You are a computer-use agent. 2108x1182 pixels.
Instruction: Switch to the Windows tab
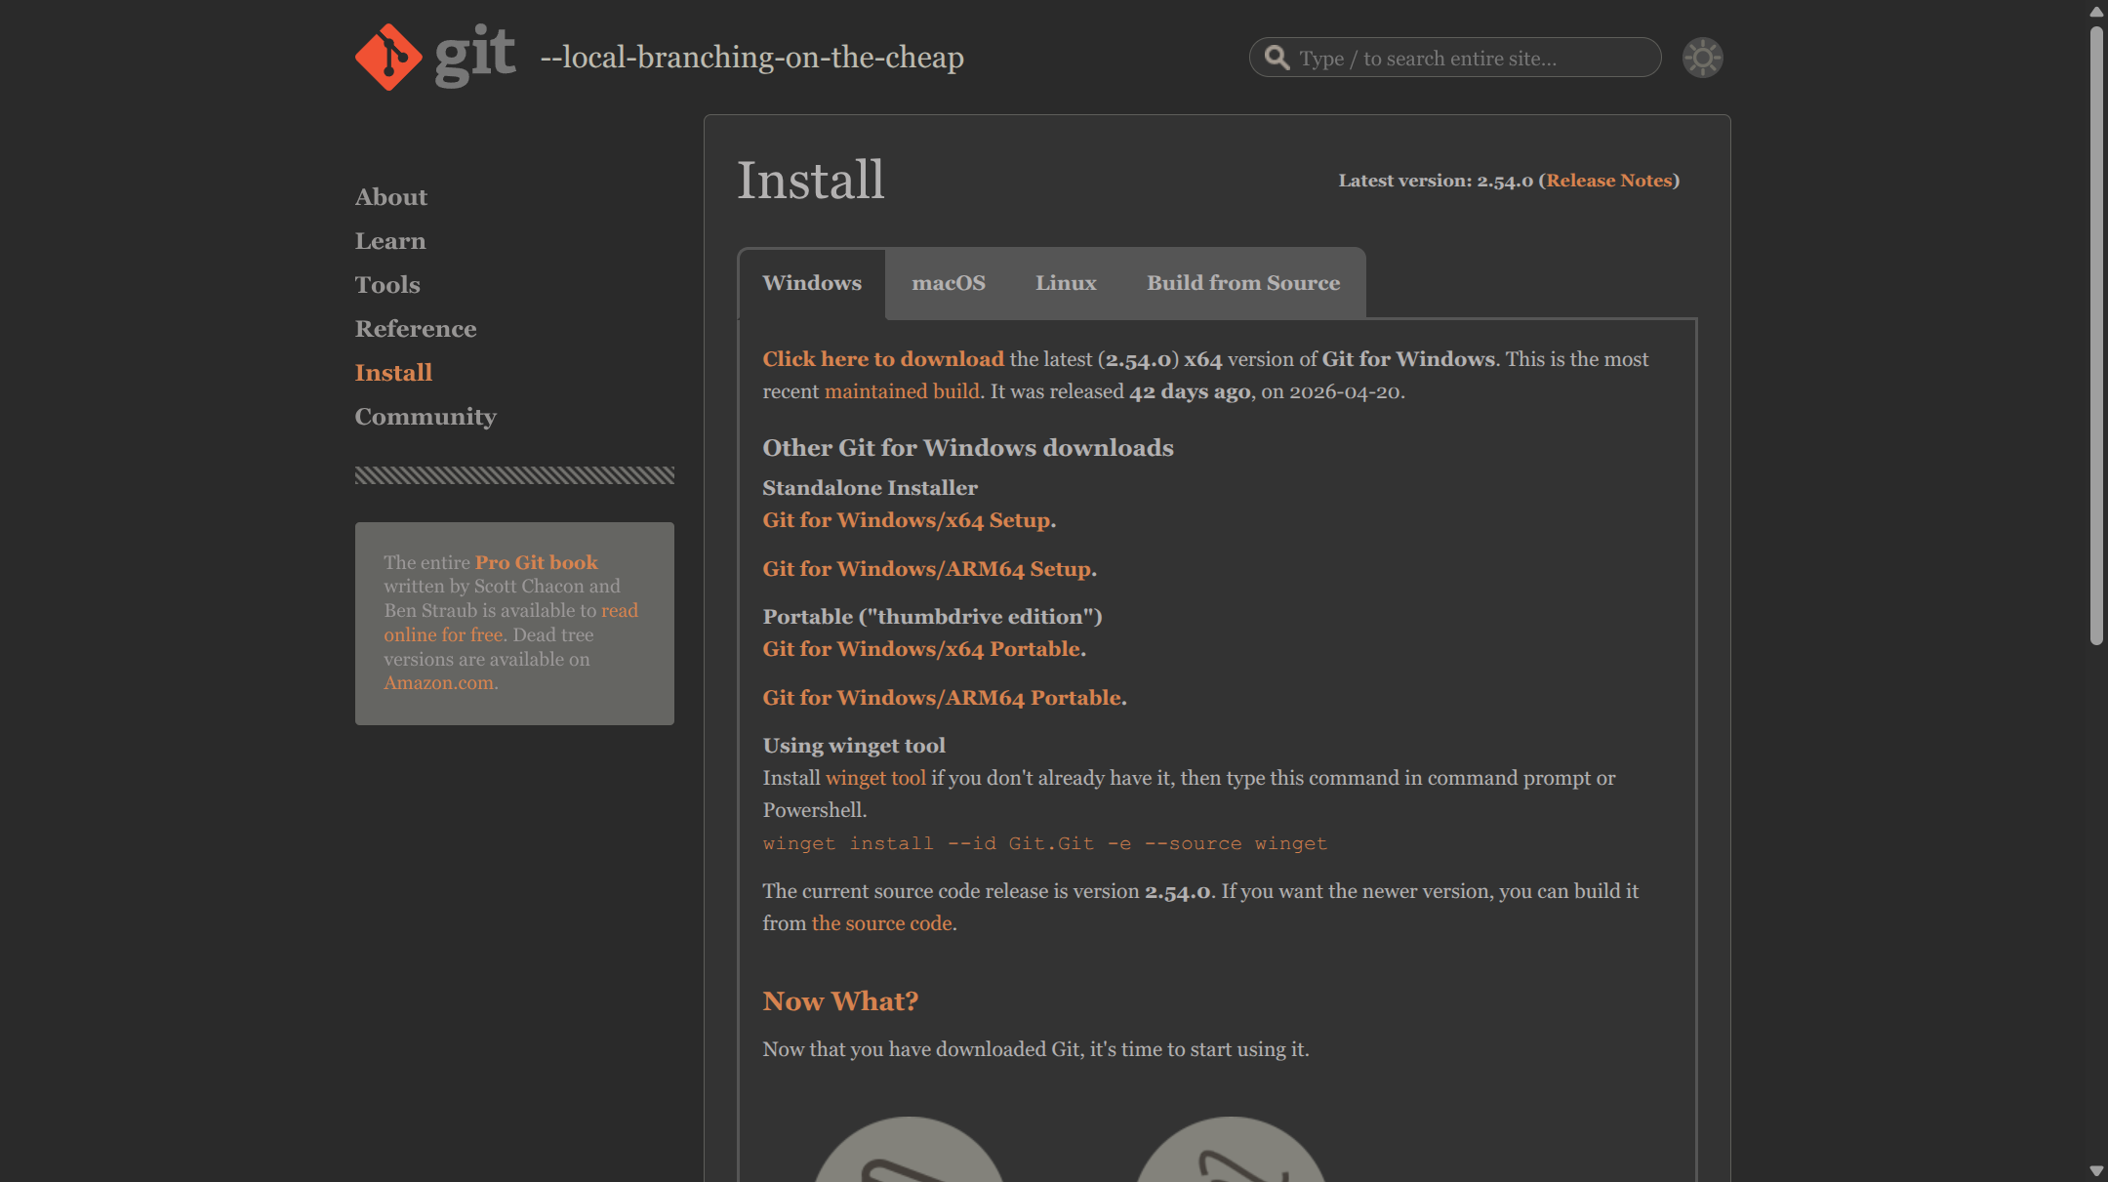click(812, 283)
